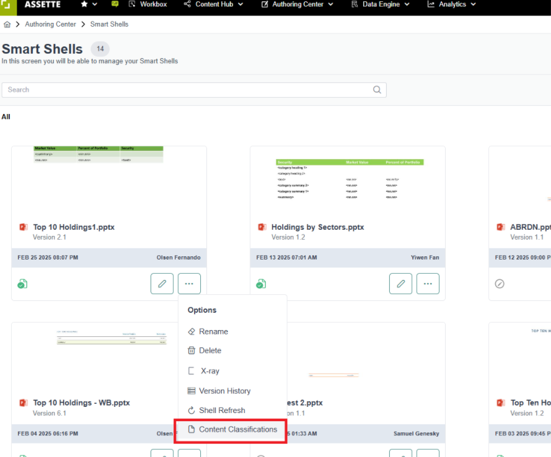551x457 pixels.
Task: Expand the Content Hub menu
Action: (214, 4)
